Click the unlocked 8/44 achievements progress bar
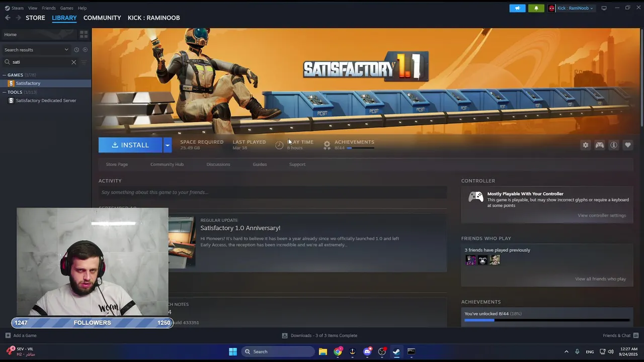This screenshot has width=644, height=362. tap(547, 320)
